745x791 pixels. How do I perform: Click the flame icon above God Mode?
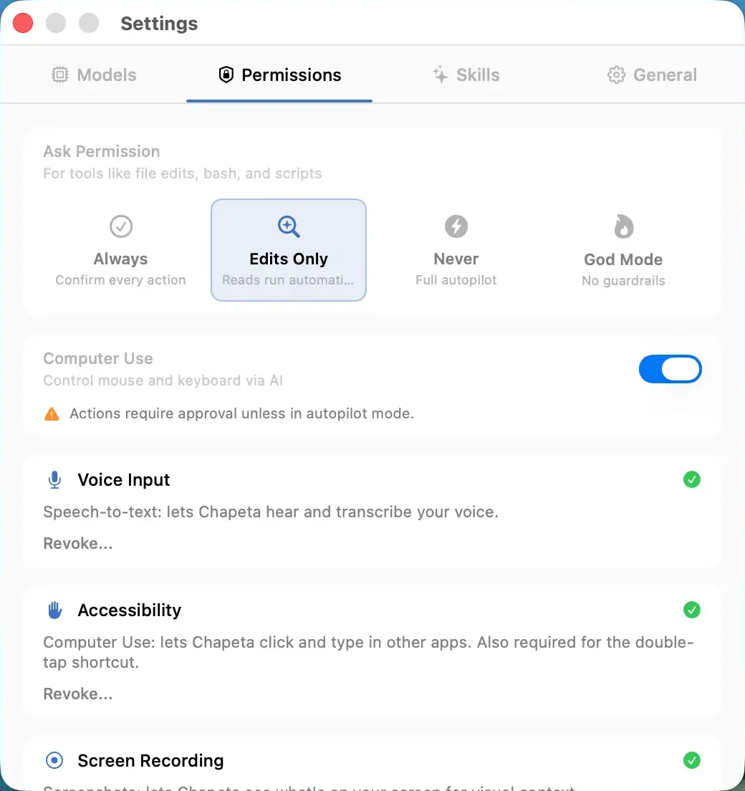[x=623, y=226]
